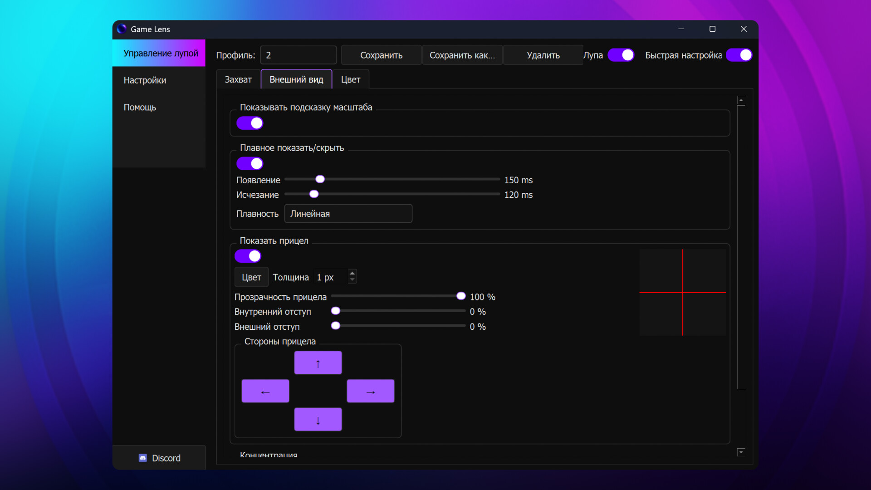Increase Толщина using the up stepper arrow
Image resolution: width=871 pixels, height=490 pixels.
coord(352,273)
